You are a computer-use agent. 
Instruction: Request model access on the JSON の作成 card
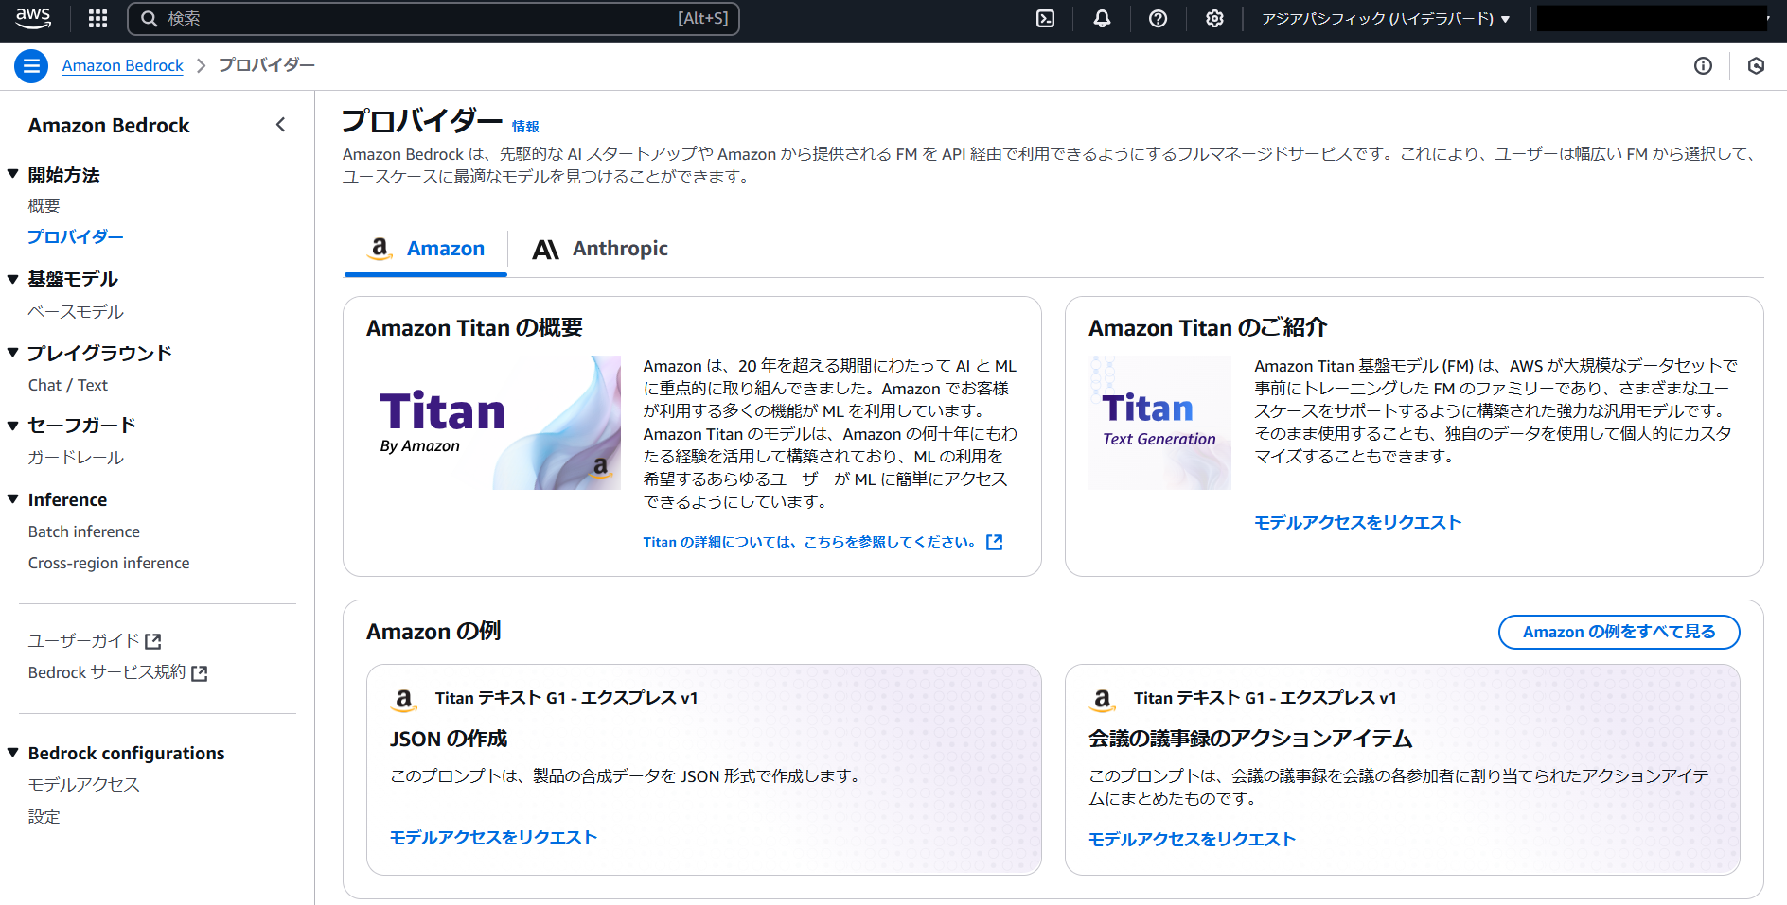click(x=493, y=837)
